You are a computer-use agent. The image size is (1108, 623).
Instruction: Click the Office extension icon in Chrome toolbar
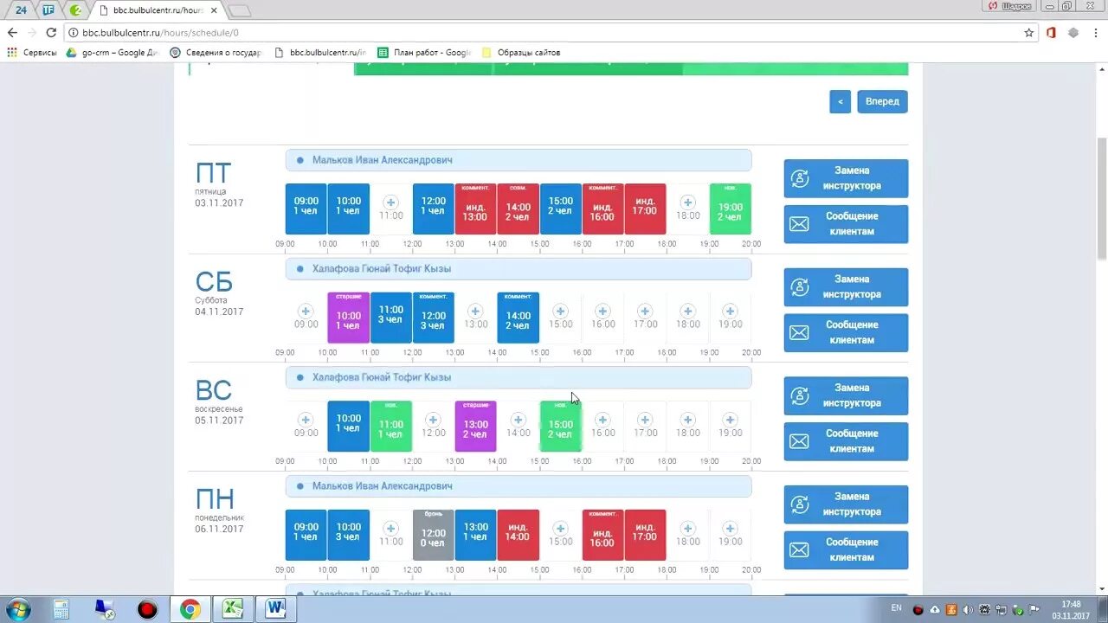pos(1051,33)
